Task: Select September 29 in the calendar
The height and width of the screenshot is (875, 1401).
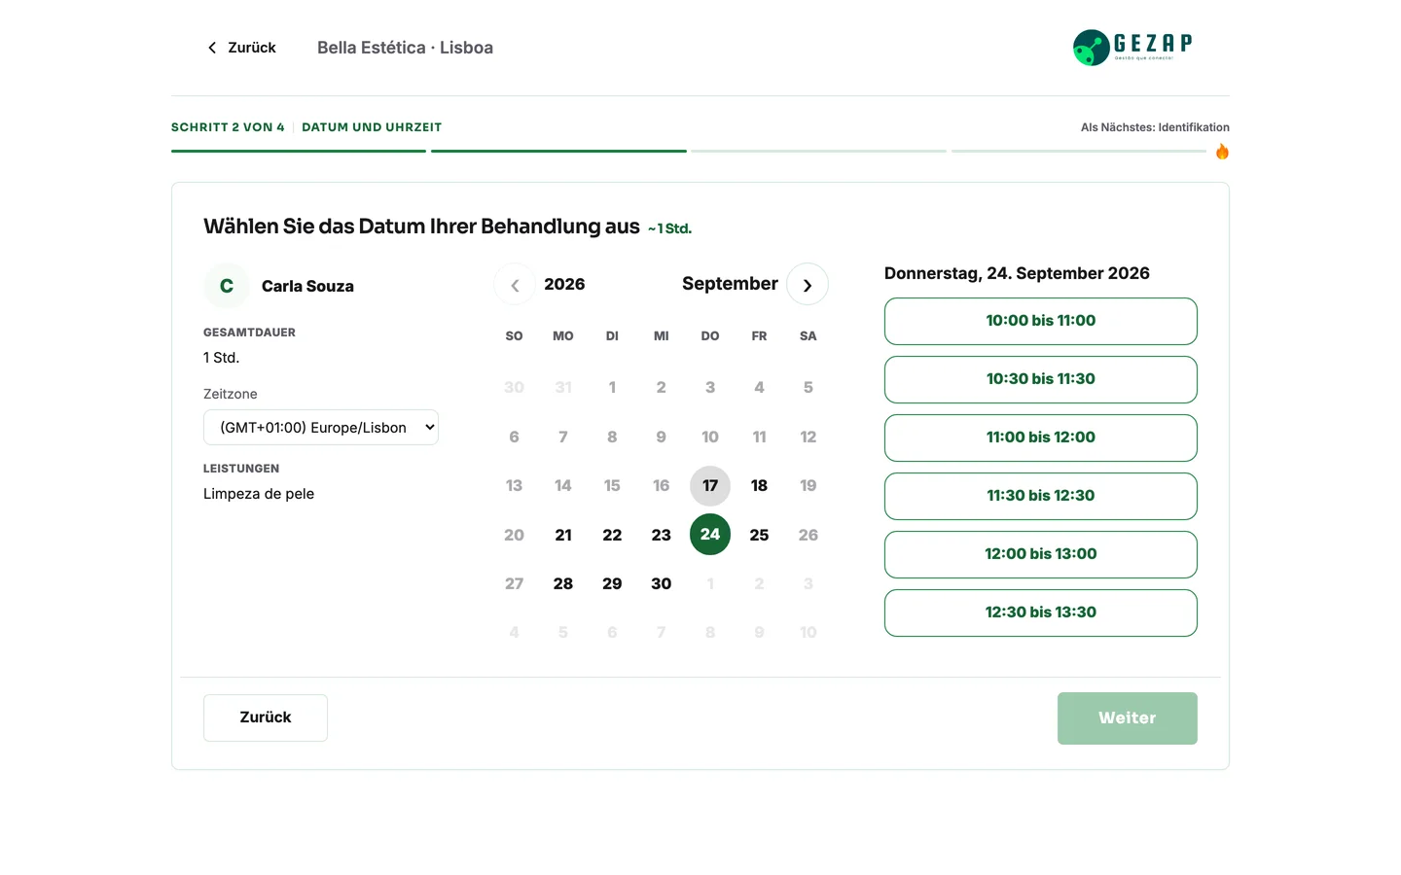Action: click(x=612, y=583)
